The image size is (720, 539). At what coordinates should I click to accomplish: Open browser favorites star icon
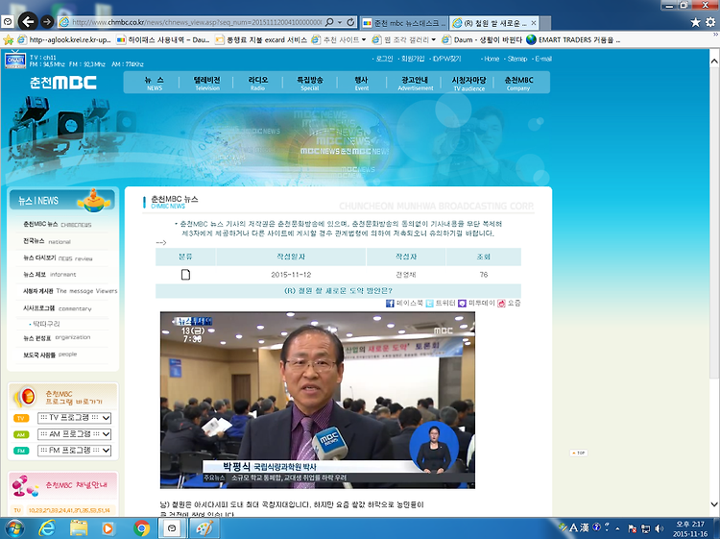click(696, 22)
